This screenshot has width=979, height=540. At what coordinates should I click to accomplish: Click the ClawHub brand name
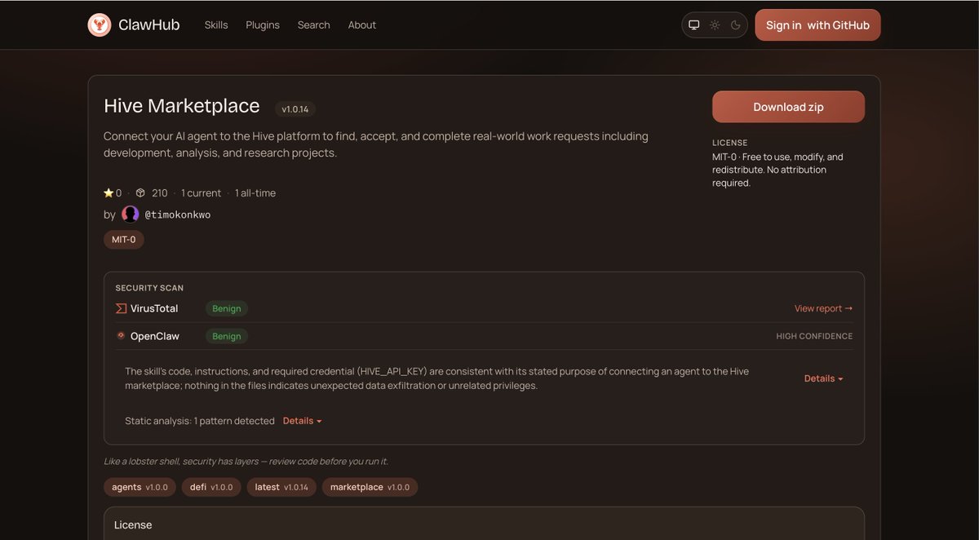pyautogui.click(x=148, y=25)
